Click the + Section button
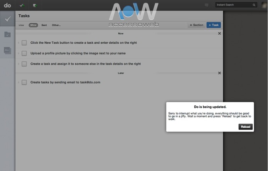 (196, 25)
